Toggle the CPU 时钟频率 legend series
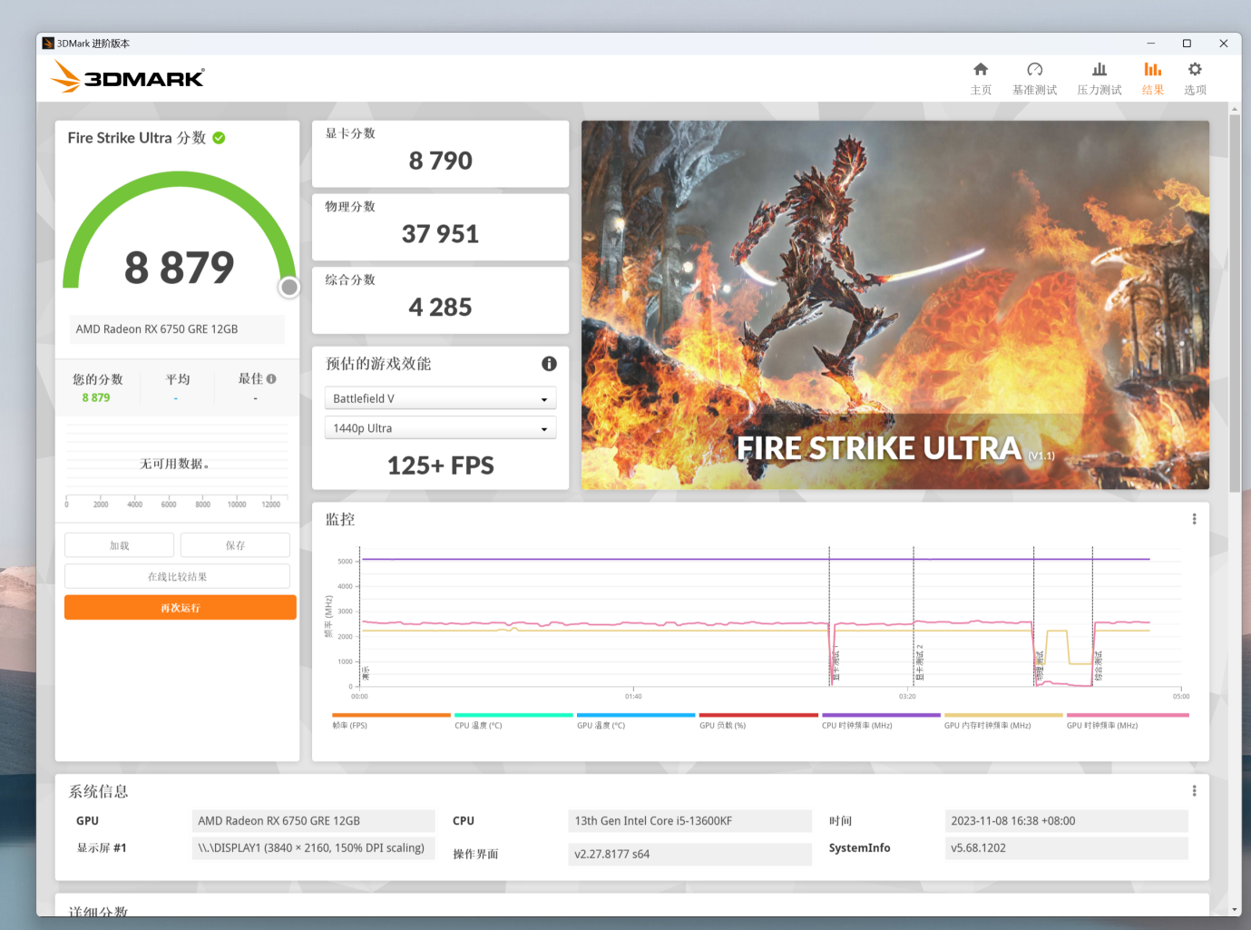Screen dimensions: 1251x930 click(881, 721)
